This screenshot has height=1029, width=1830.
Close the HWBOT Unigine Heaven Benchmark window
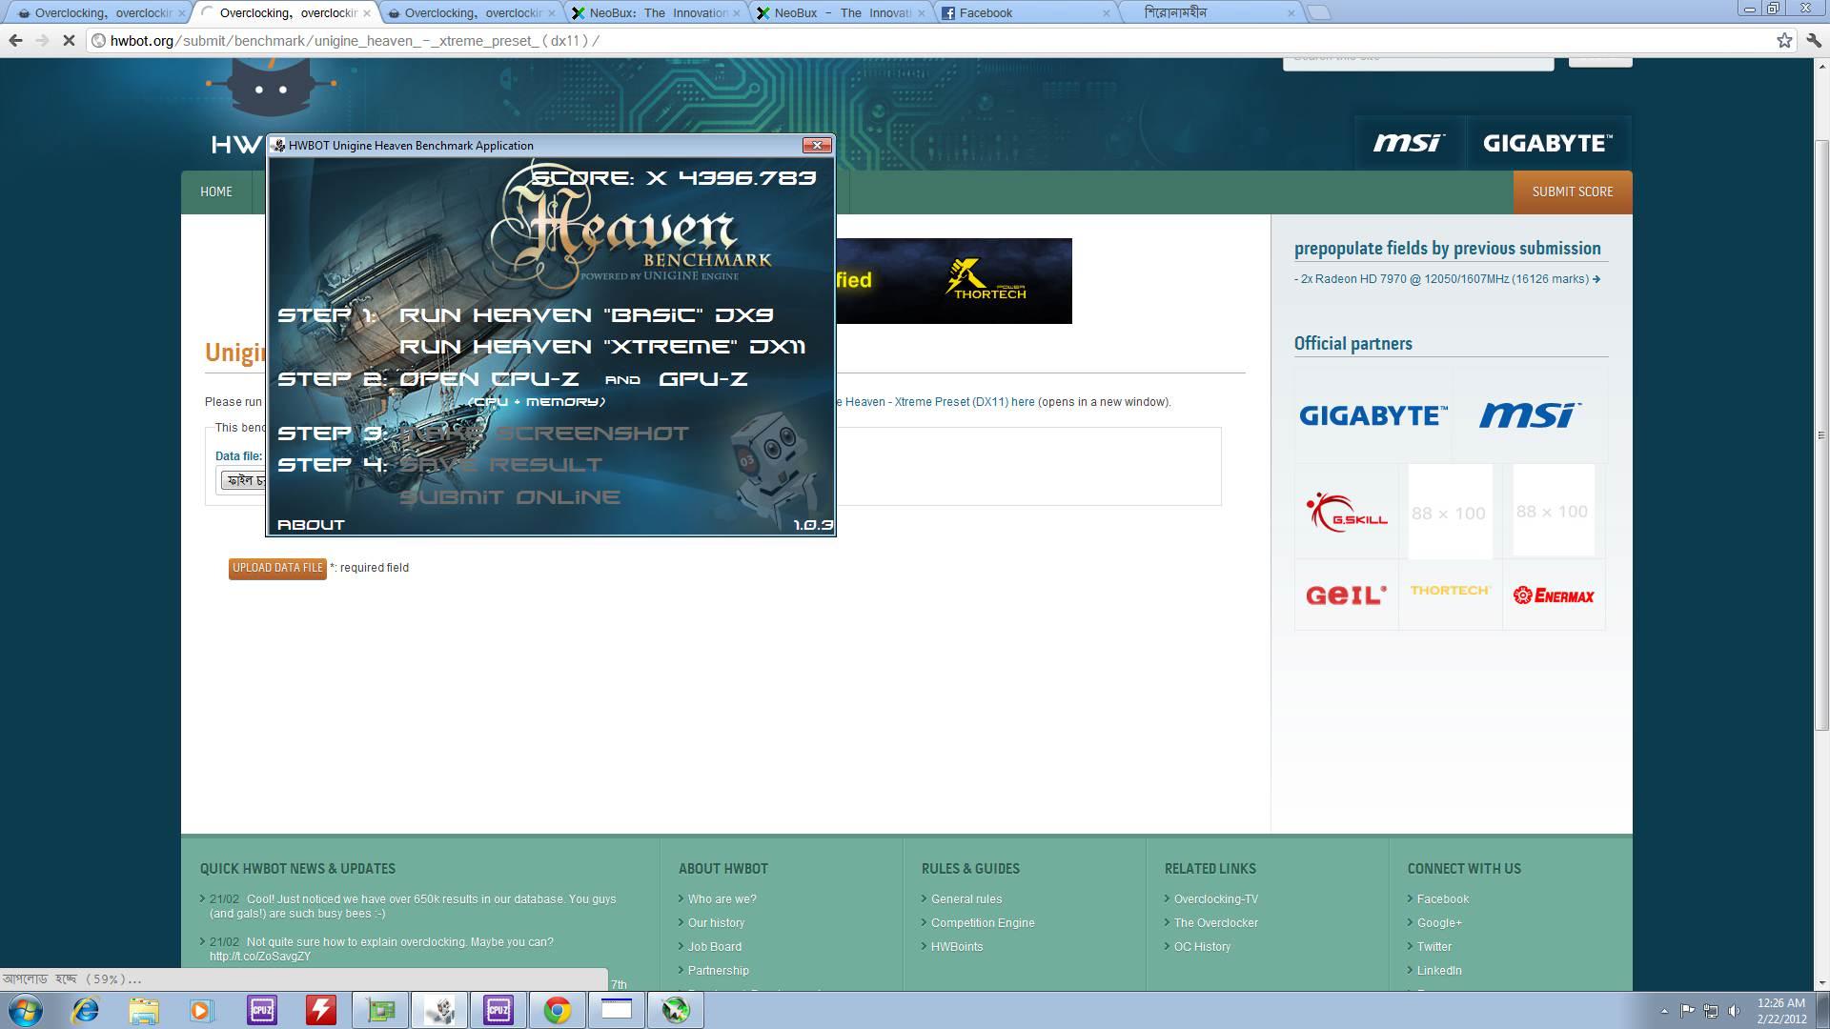[x=817, y=145]
